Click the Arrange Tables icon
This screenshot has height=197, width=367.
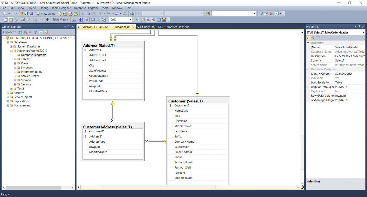(x=104, y=19)
